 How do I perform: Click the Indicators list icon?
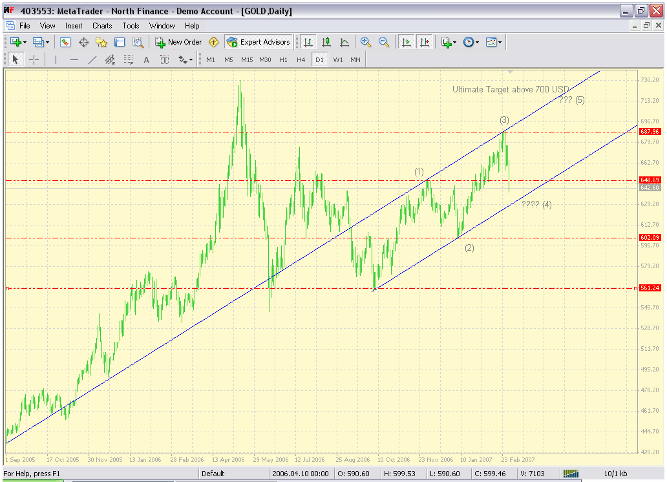pos(446,42)
